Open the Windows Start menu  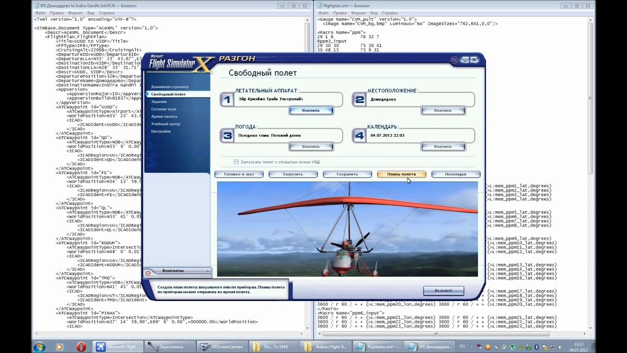point(39,347)
